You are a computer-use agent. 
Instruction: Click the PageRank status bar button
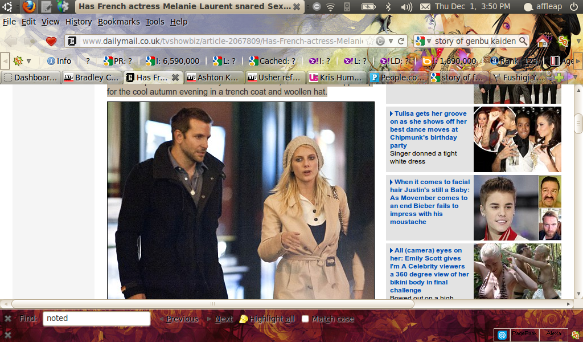pyautogui.click(x=524, y=334)
